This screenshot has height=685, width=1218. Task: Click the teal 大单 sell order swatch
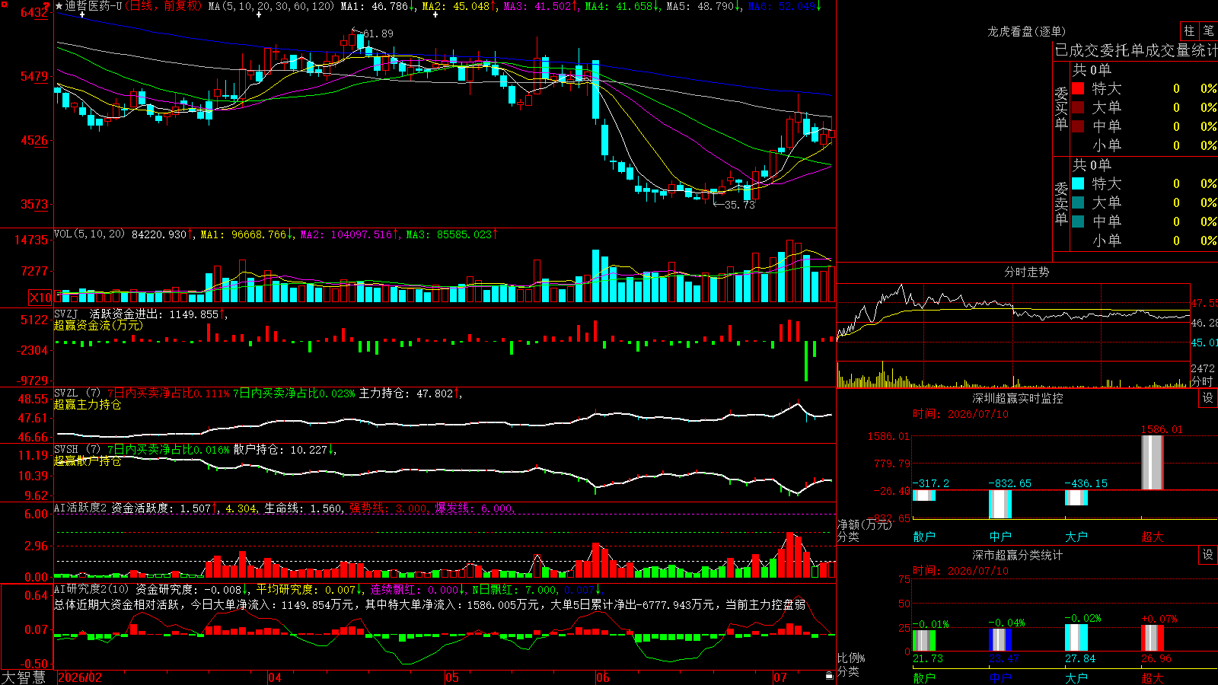pyautogui.click(x=1078, y=202)
